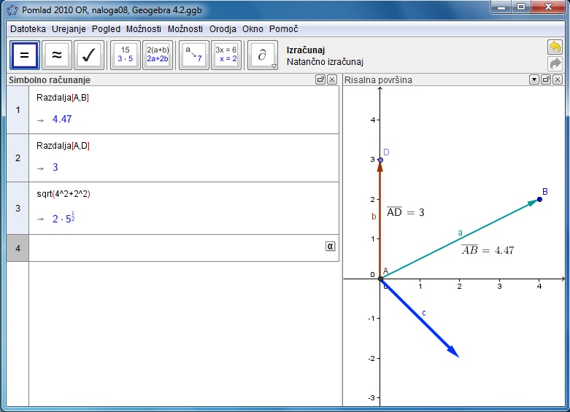Open the Orodja menu
570x412 pixels.
223,29
